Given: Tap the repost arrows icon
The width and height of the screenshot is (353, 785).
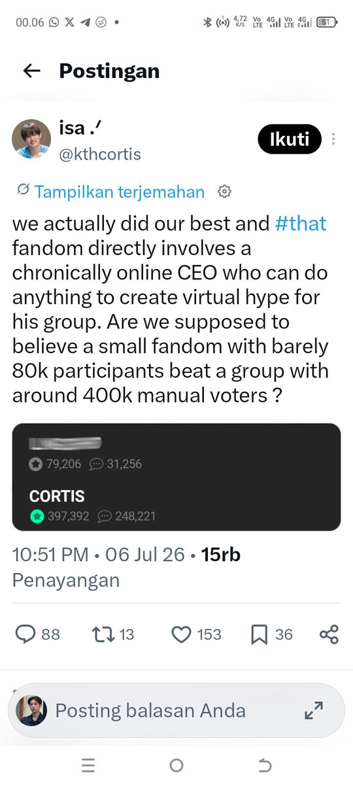Looking at the screenshot, I should [103, 634].
